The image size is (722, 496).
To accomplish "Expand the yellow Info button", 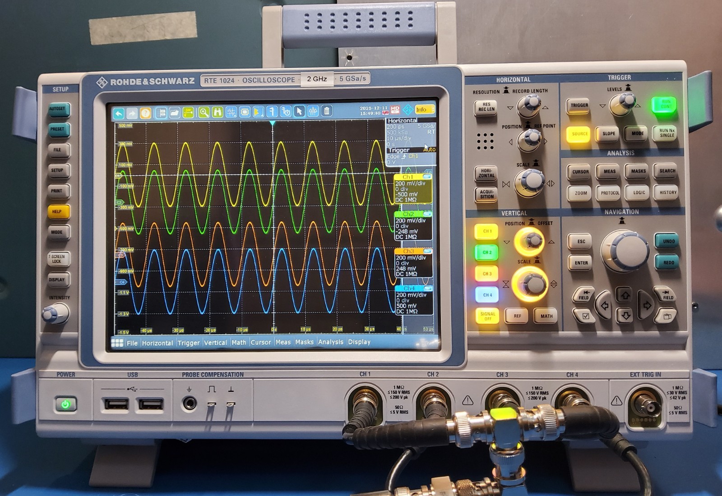I will [425, 110].
